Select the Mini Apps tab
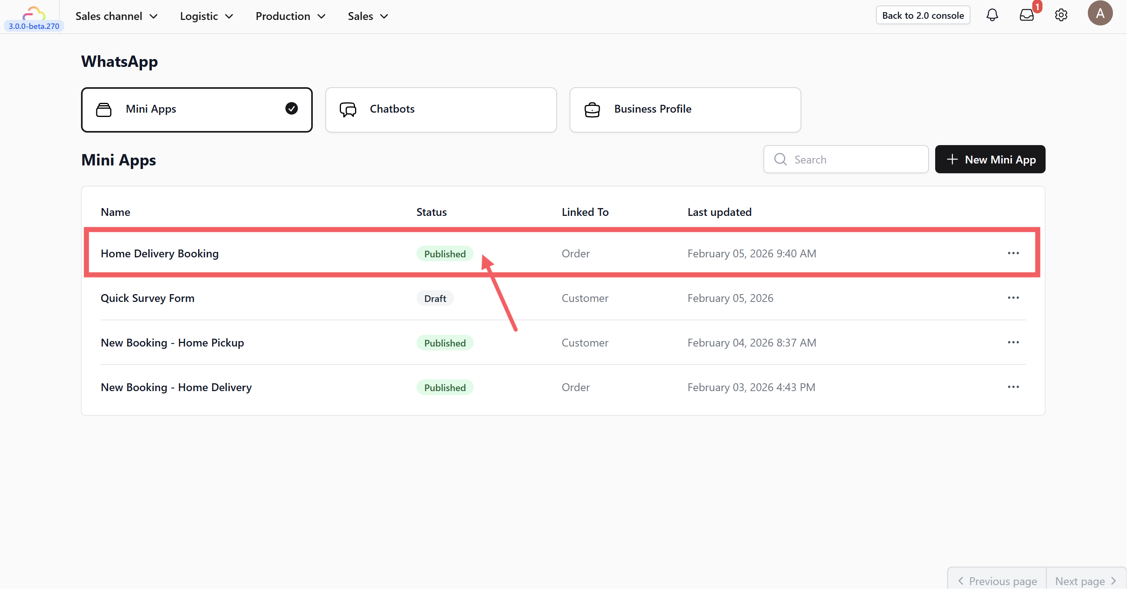Viewport: 1127px width, 589px height. coord(197,110)
